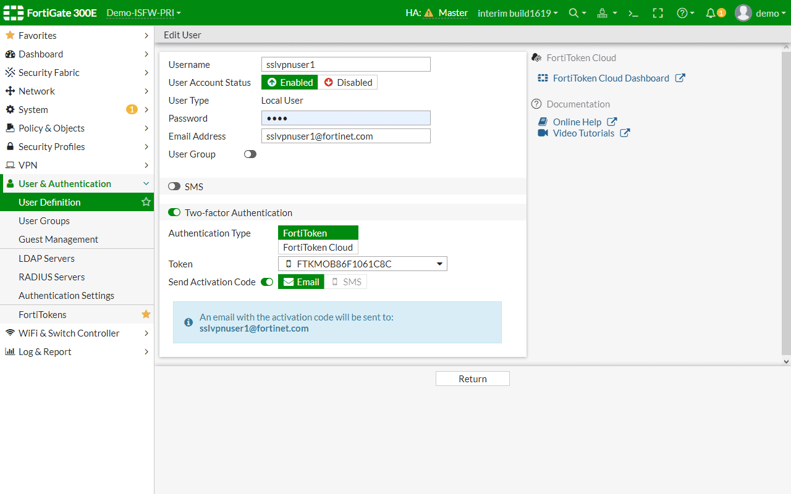Click the demo user avatar
Screen dimensions: 791x494
(743, 13)
